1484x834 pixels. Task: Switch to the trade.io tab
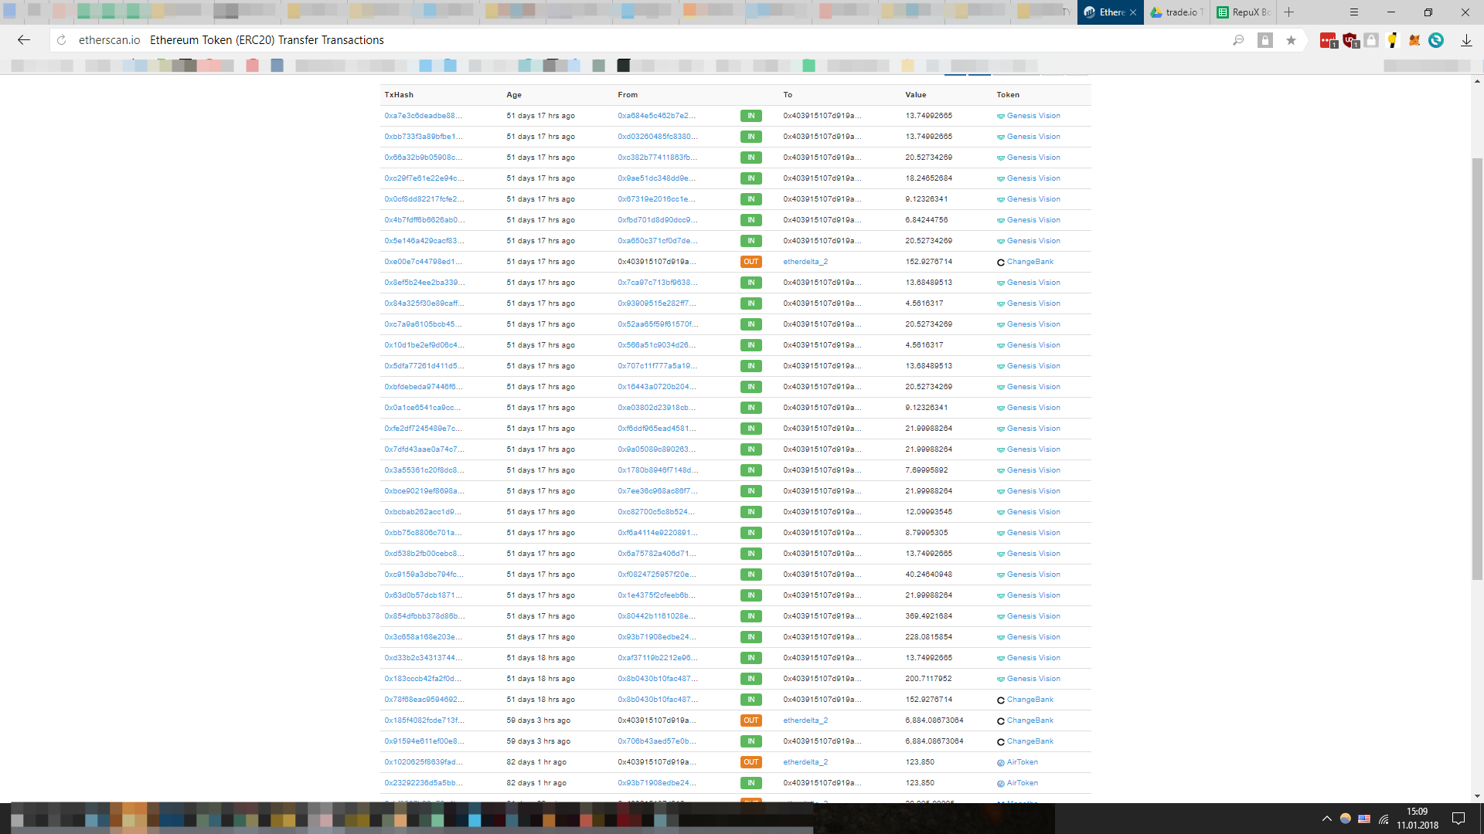(1176, 12)
